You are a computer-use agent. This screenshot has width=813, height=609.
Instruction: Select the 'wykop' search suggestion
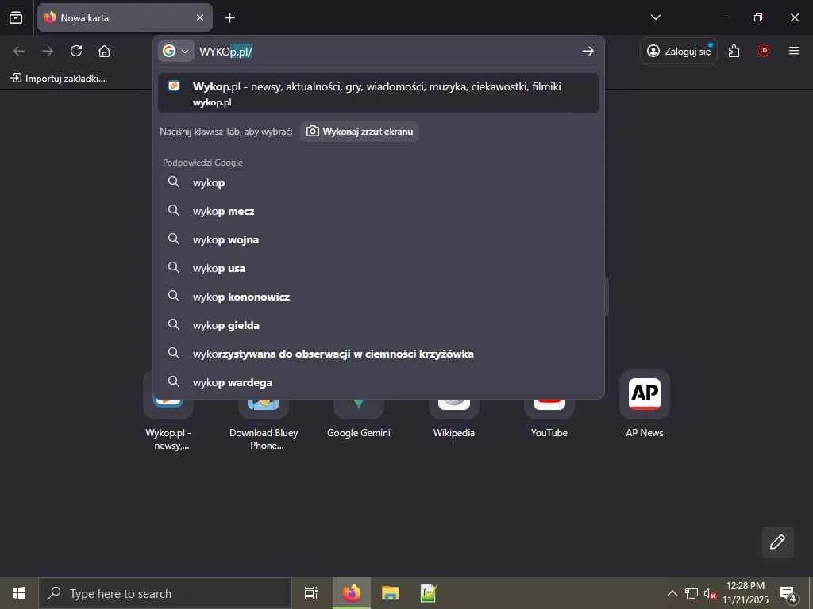pyautogui.click(x=379, y=183)
